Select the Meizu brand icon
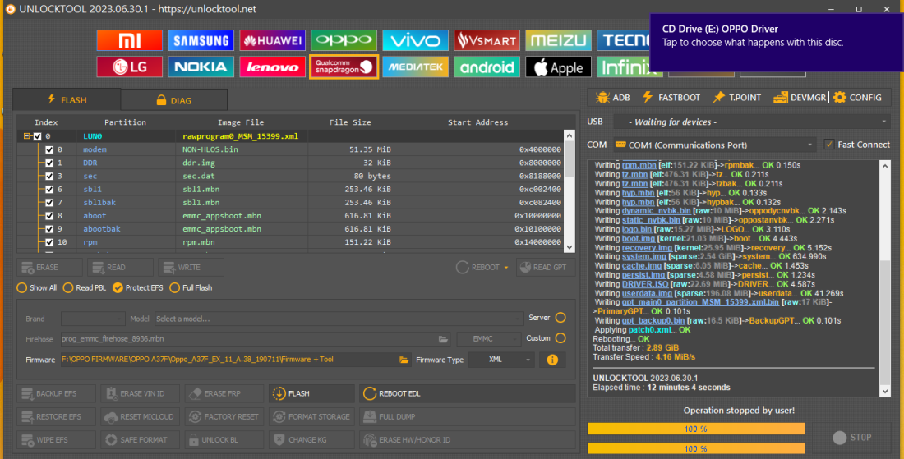The height and width of the screenshot is (459, 904). click(x=559, y=40)
